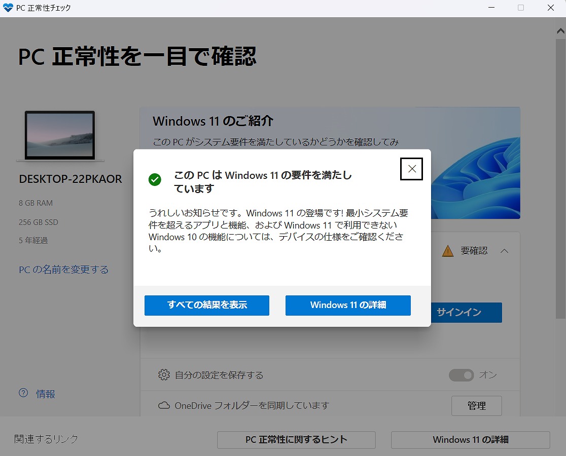
Task: Click the gear icon for 自分の設定を保存する
Action: pyautogui.click(x=164, y=375)
